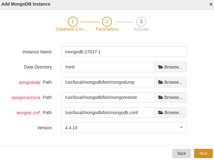Focus the Instance Name text field
Image resolution: width=214 pixels, height=160 pixels.
pyautogui.click(x=124, y=52)
